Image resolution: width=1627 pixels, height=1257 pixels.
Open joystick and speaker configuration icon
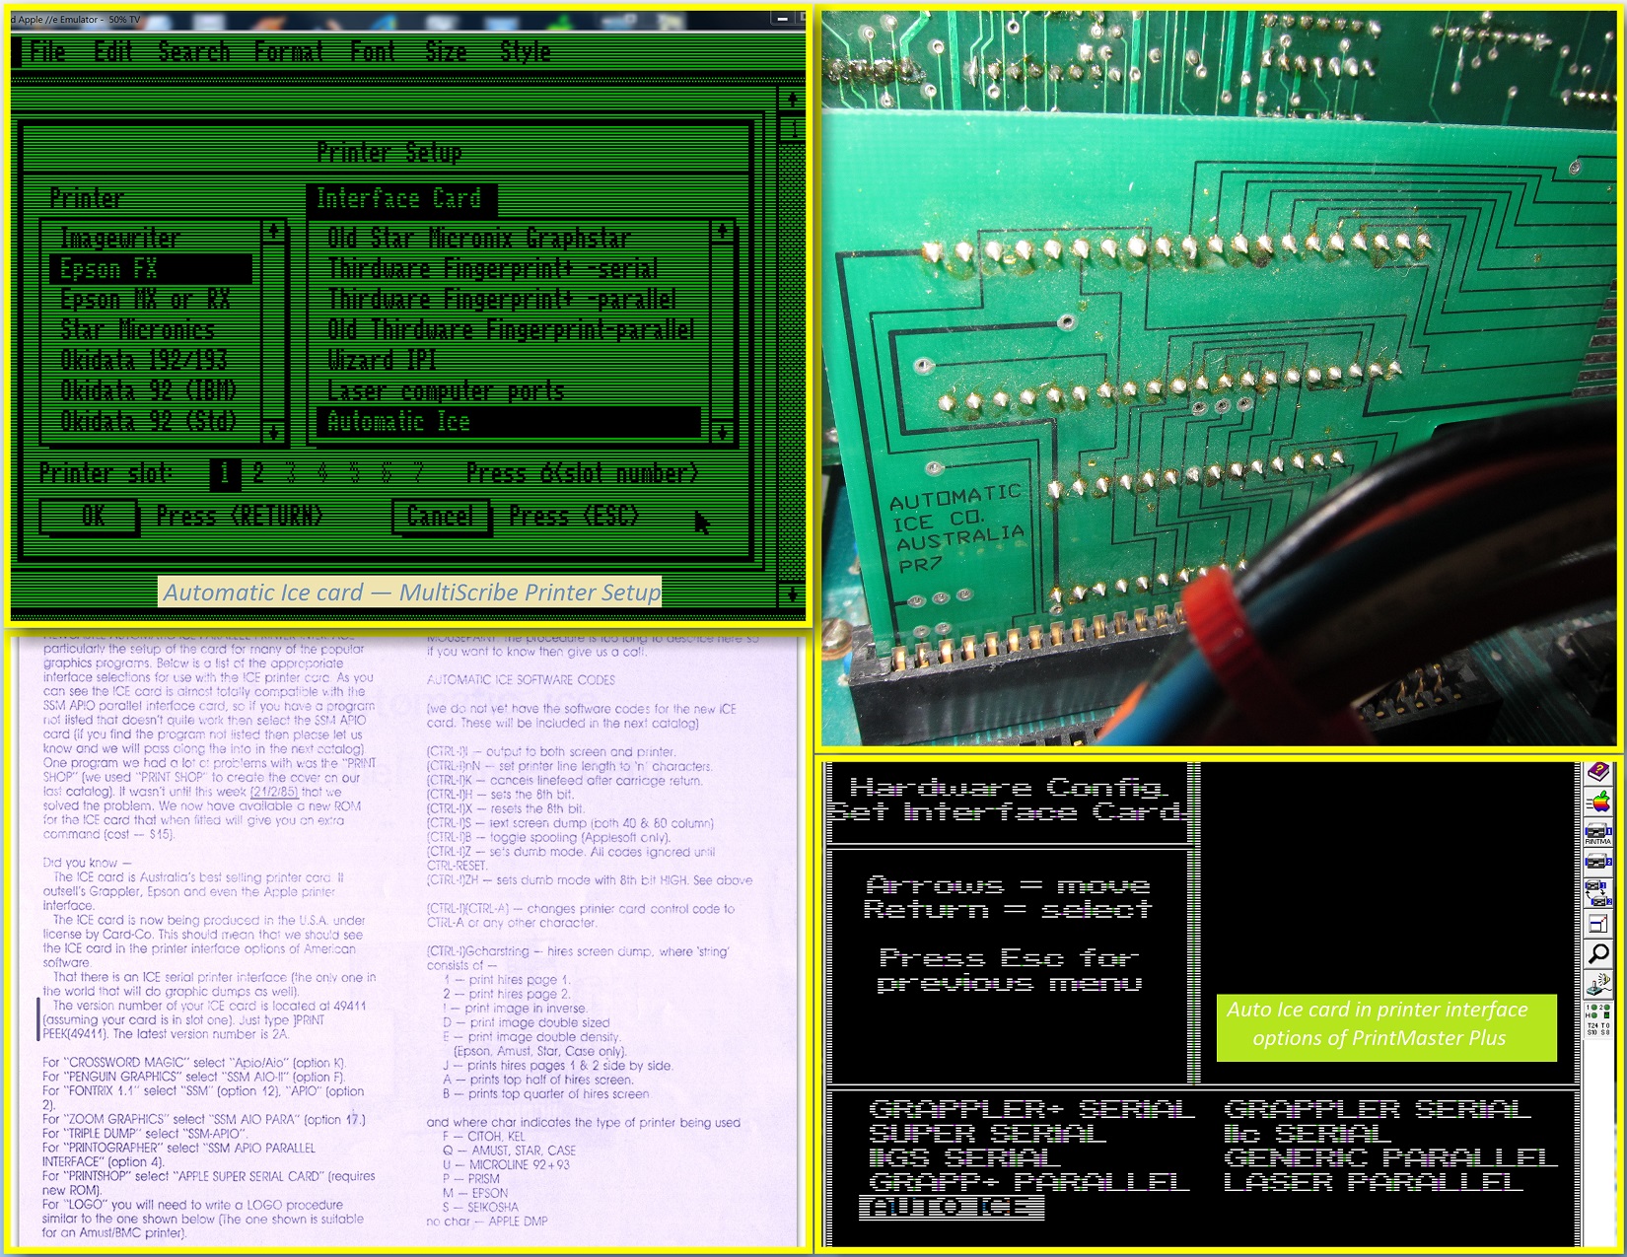pyautogui.click(x=1597, y=984)
